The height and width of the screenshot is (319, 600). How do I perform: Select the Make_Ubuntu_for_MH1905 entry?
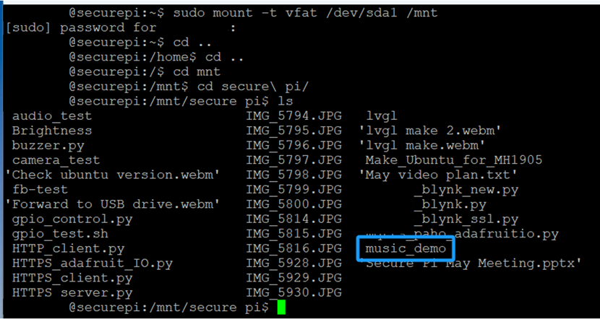(x=454, y=160)
